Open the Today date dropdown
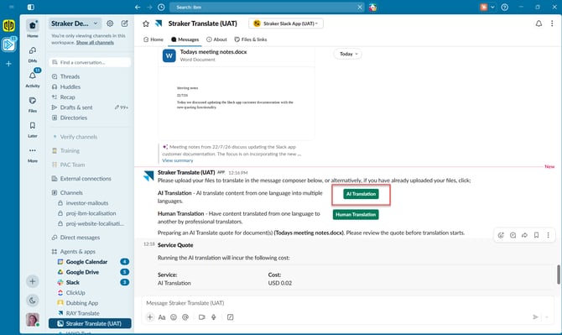562x335 pixels. pos(348,54)
